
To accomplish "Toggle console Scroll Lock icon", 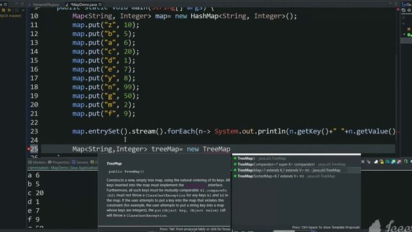I will [382, 162].
